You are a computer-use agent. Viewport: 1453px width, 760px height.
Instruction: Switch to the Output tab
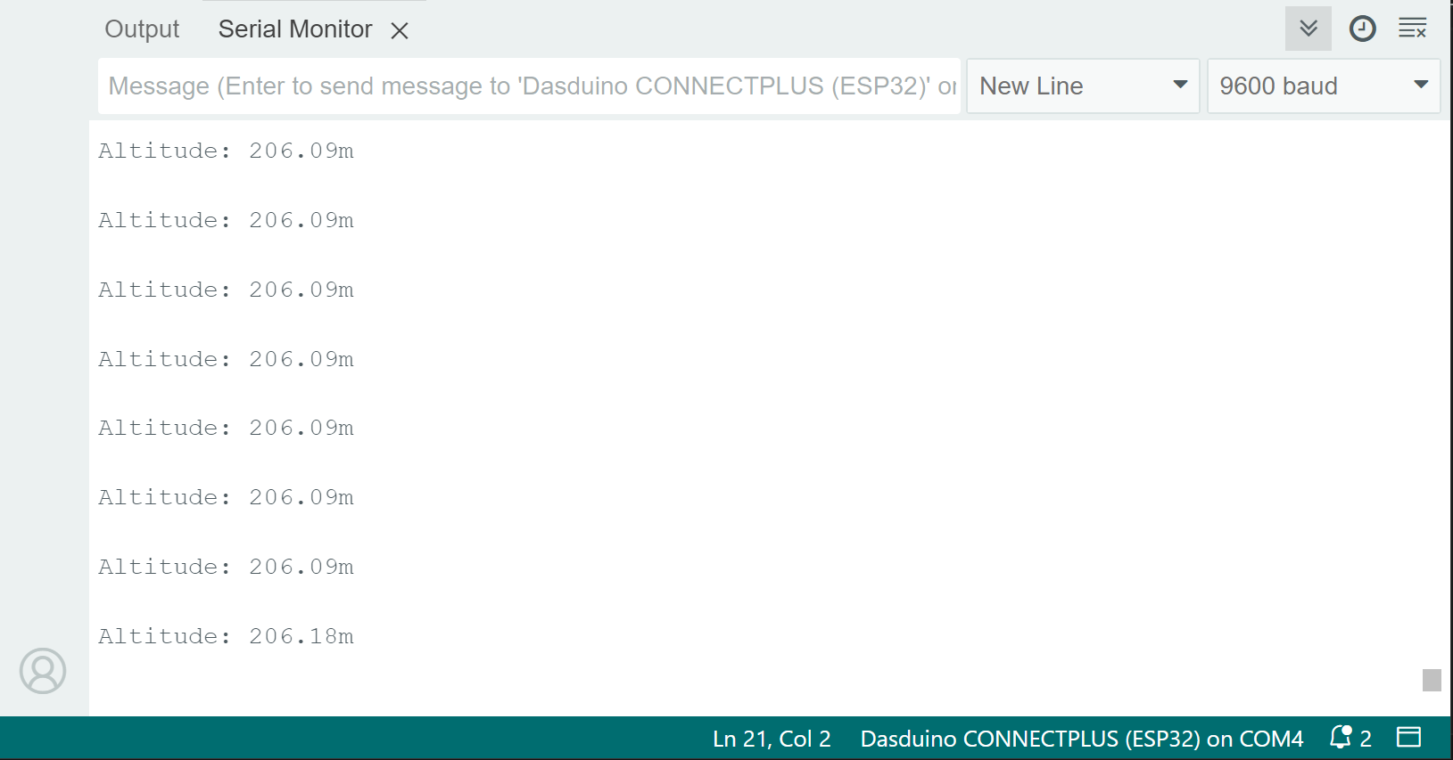pyautogui.click(x=142, y=29)
